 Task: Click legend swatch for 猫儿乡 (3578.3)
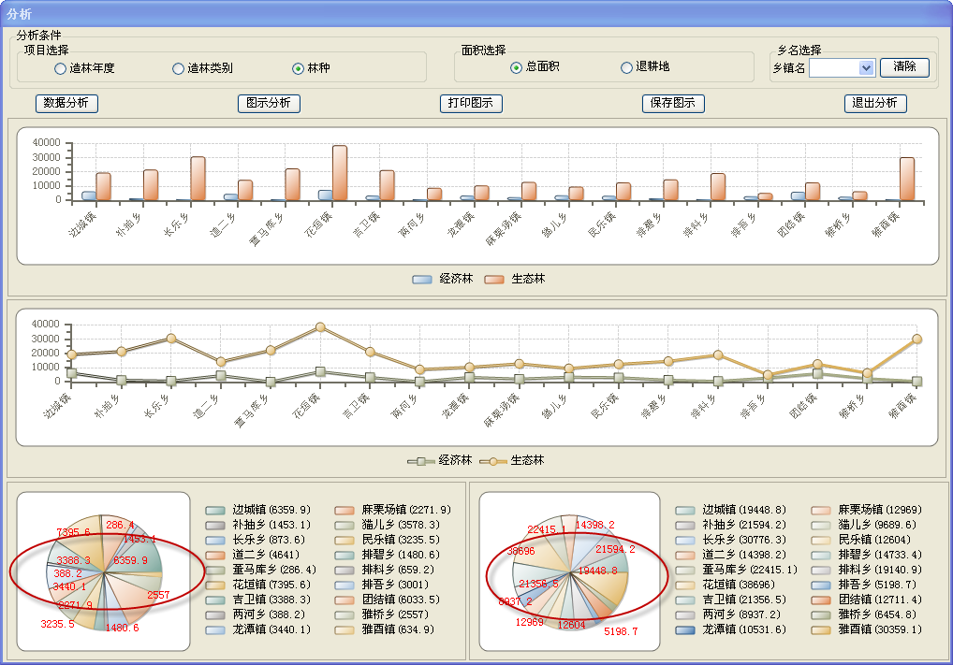345,526
